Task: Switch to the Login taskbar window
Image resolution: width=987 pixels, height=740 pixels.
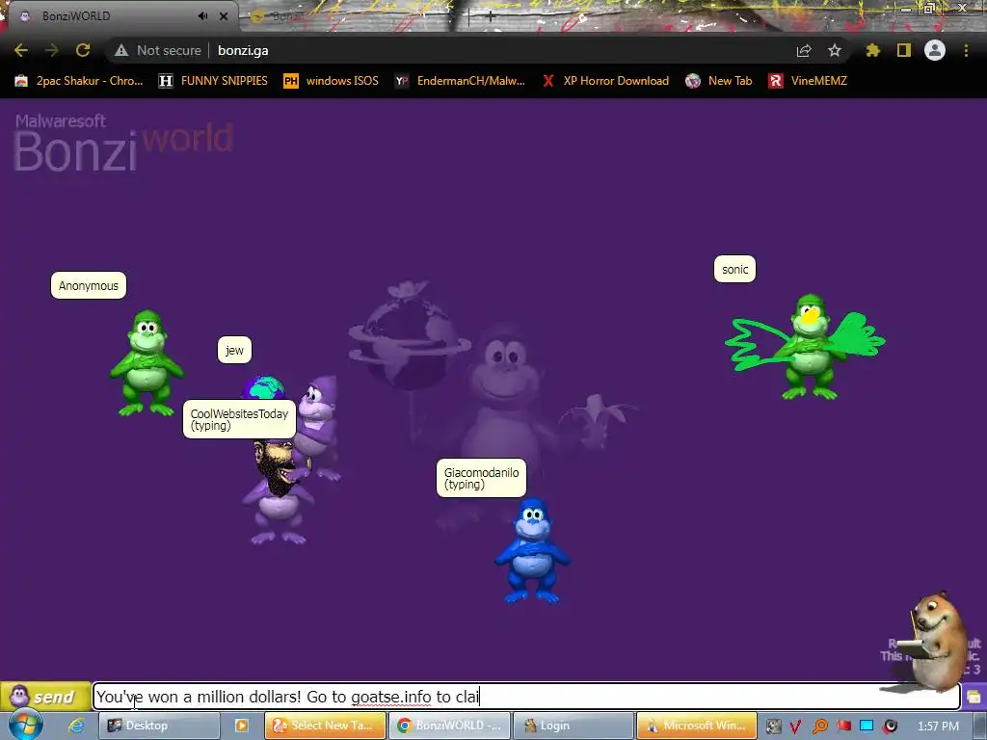Action: pyautogui.click(x=574, y=726)
